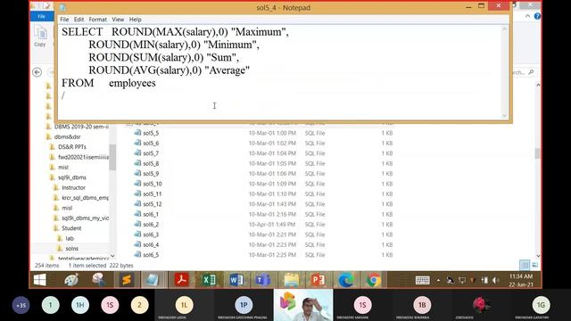
Task: Switch to Notepad on the taskbar
Action: click(153, 280)
